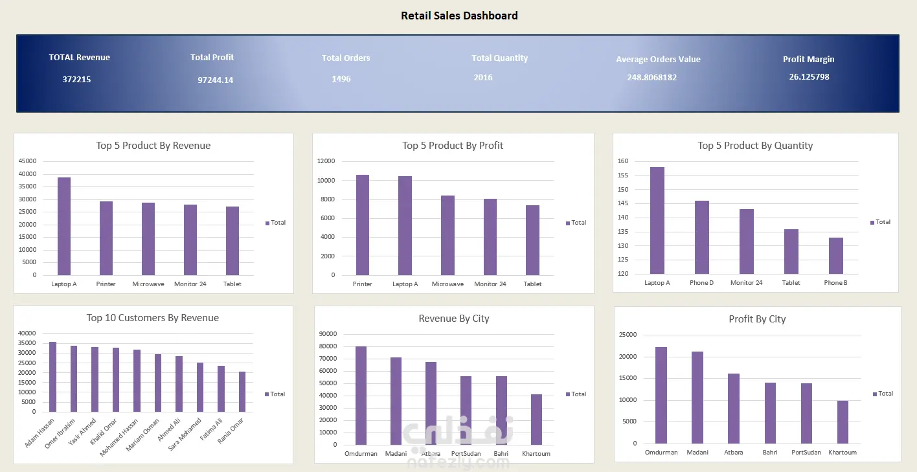Select the Monitor 24 bar in quantity chart
Viewport: 917px width, 472px height.
tap(747, 242)
